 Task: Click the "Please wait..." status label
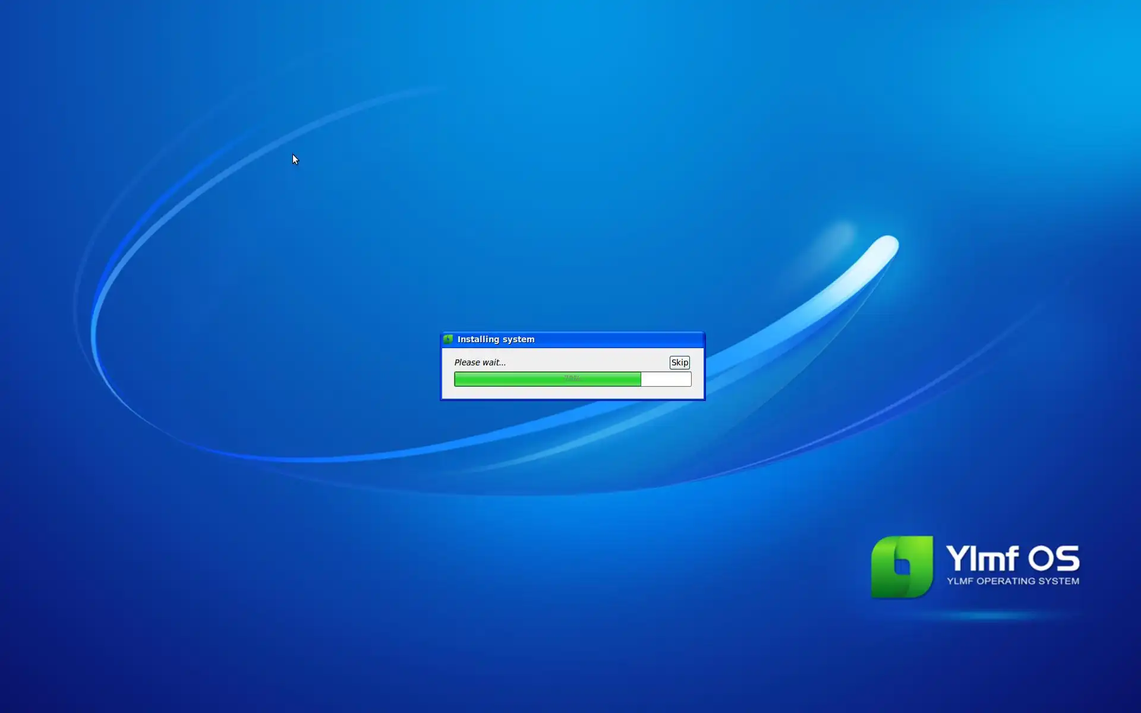point(480,362)
